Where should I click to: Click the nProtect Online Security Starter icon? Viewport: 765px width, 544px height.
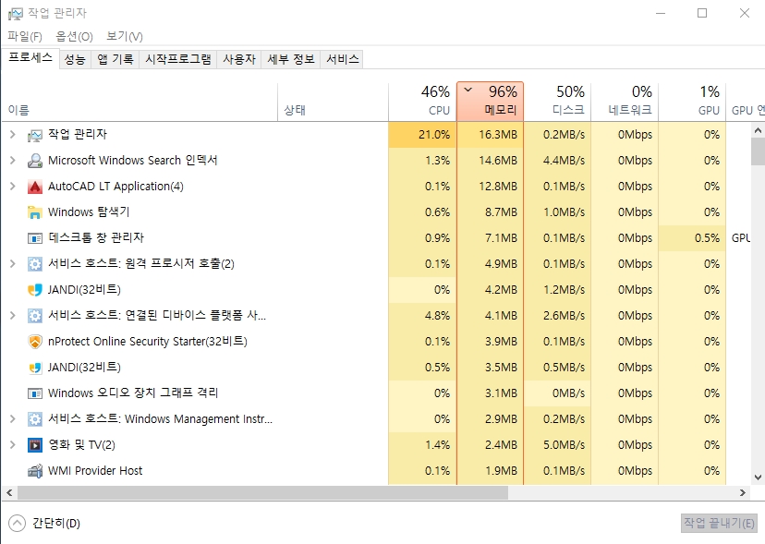click(x=35, y=342)
